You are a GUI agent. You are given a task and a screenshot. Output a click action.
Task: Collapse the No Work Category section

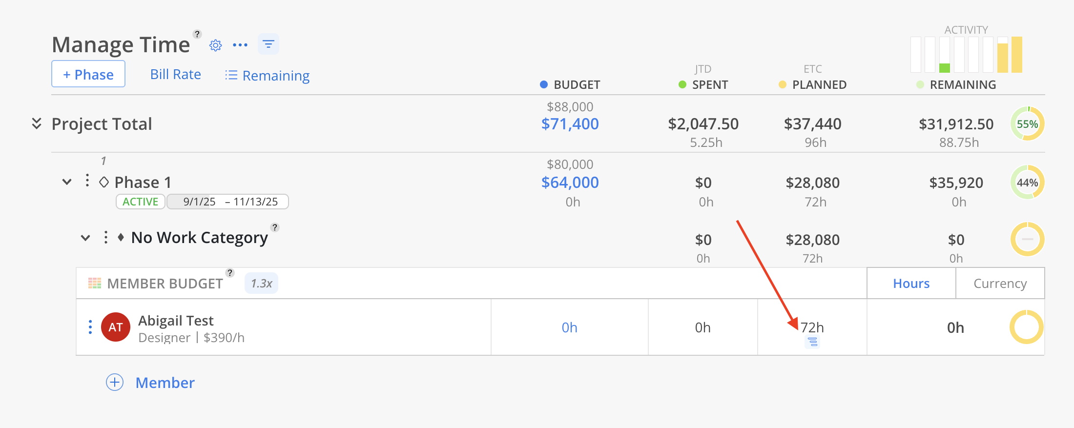(x=85, y=238)
